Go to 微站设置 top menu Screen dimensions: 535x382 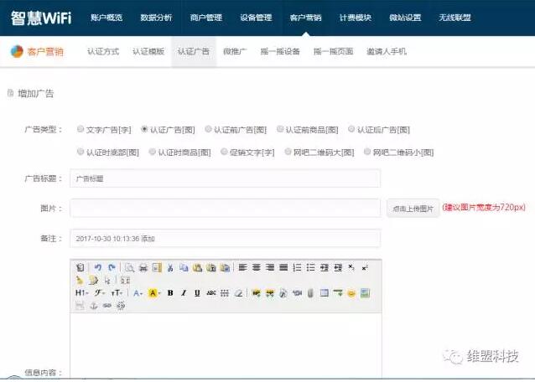pos(405,18)
